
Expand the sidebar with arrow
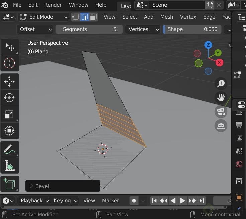click(x=229, y=45)
